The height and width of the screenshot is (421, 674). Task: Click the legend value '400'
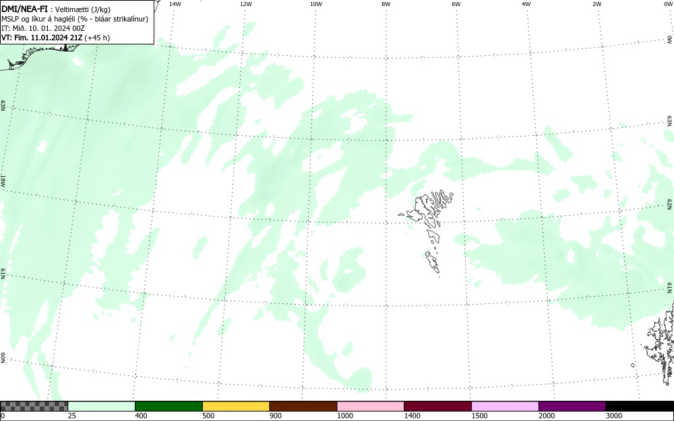[x=141, y=416]
